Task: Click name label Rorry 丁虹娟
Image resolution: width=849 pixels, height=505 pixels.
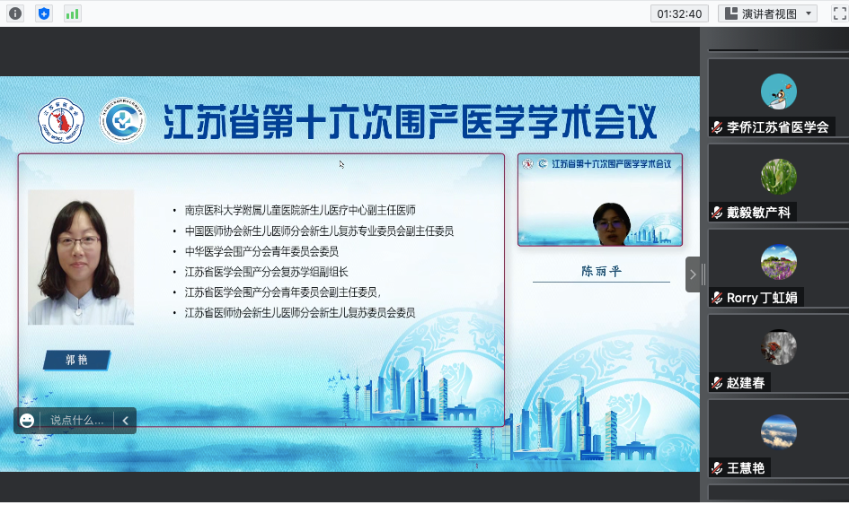Action: click(762, 298)
